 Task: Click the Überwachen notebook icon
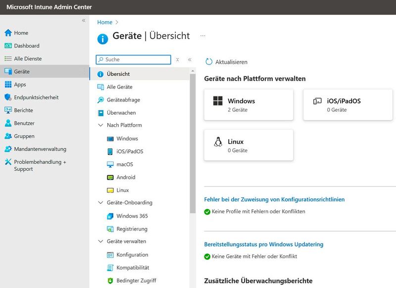(x=100, y=113)
